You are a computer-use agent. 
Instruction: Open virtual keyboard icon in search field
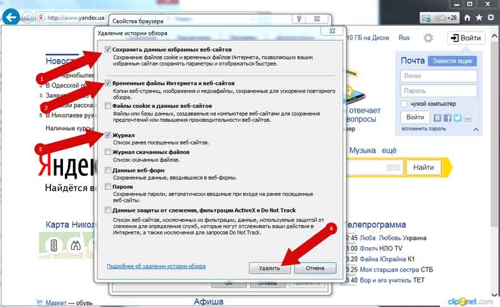393,168
